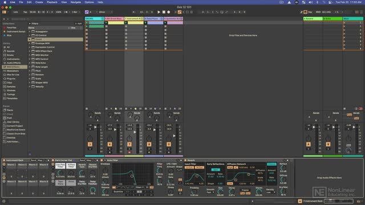365x205 pixels.
Task: Toggle track activator 7 on Instrument Rack
Action: click(x=129, y=144)
